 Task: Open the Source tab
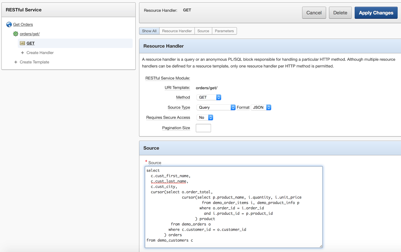click(203, 31)
